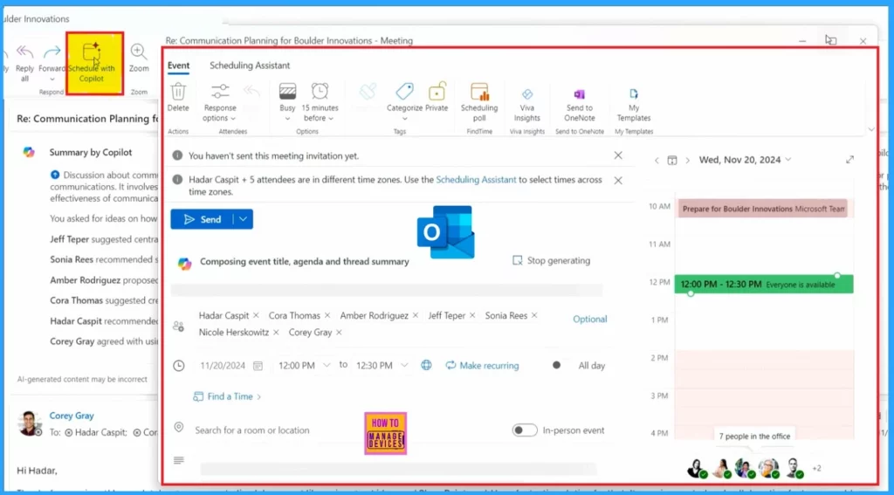
Task: Click the Send button
Action: coord(202,219)
